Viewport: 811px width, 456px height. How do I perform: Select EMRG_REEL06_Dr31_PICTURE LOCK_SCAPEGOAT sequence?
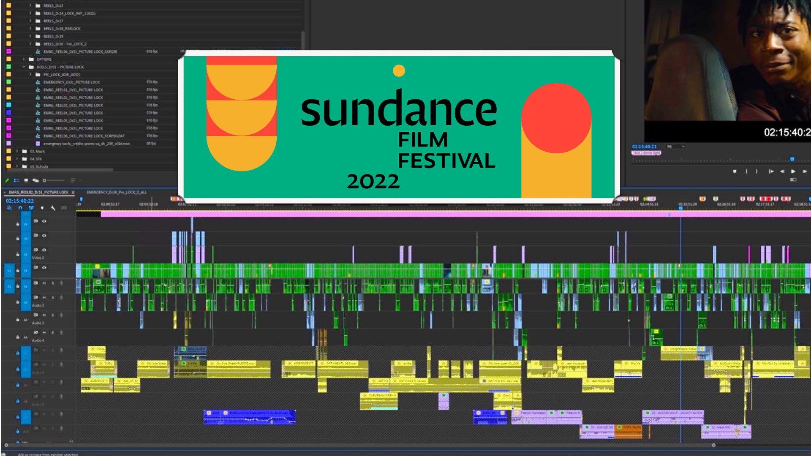click(84, 136)
